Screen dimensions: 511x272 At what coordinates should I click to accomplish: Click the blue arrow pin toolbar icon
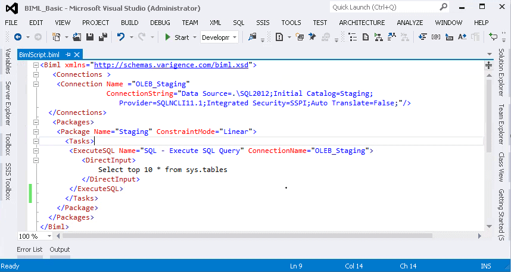click(312, 37)
